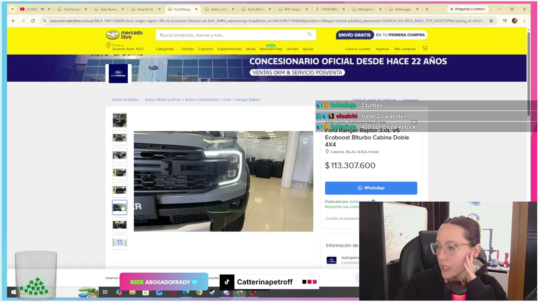Open the Windows Start menu
538x302 pixels.
pos(13,292)
